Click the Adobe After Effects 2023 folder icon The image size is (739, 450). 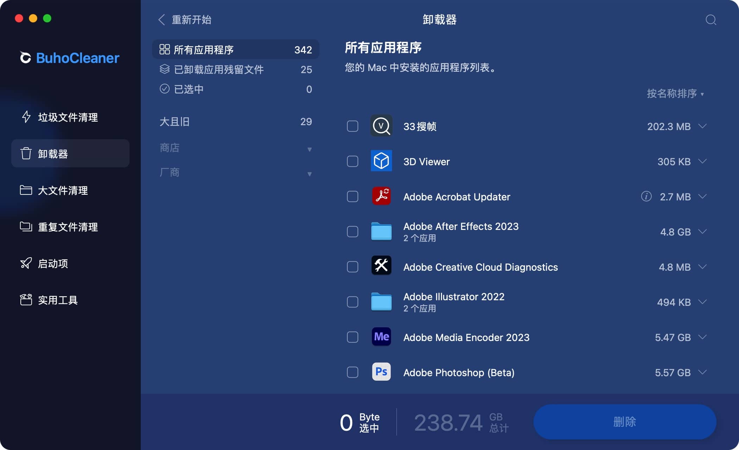click(x=381, y=231)
